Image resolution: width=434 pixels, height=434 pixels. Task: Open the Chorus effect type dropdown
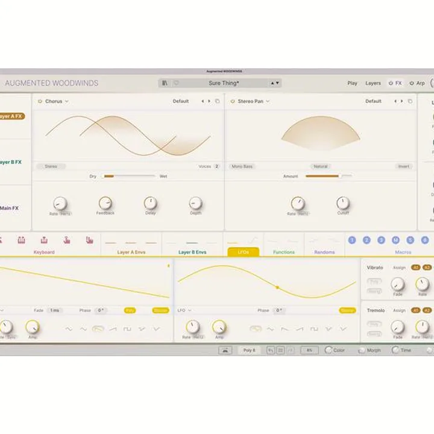(x=57, y=101)
